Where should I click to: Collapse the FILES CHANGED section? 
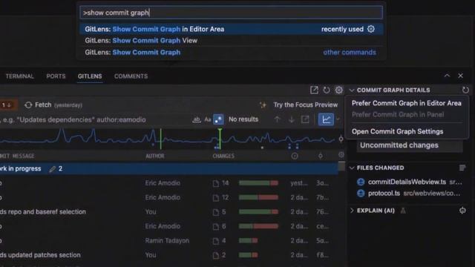tap(352, 168)
